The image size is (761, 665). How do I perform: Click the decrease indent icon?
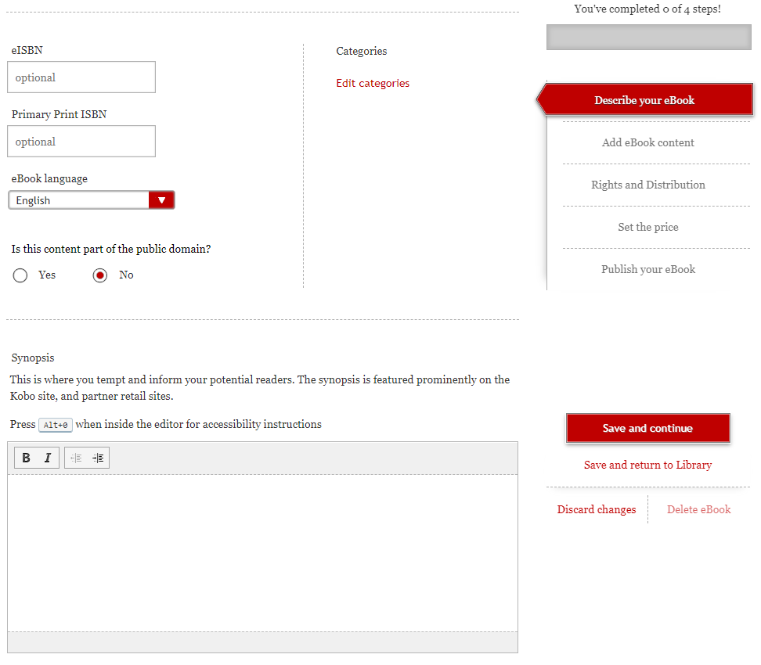76,458
